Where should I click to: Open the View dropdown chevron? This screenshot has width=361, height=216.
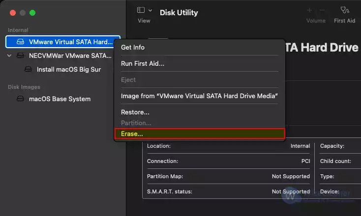pyautogui.click(x=150, y=10)
